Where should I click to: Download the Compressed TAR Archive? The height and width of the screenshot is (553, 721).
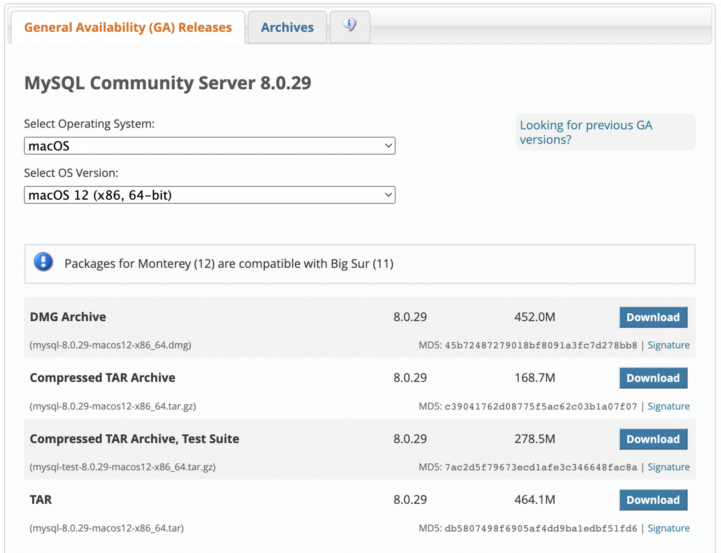click(652, 378)
